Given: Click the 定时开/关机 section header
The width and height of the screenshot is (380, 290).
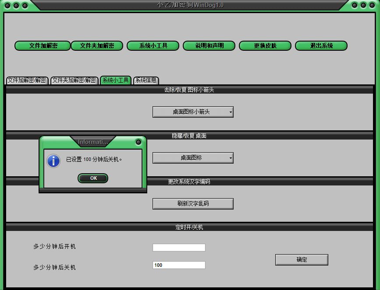Looking at the screenshot, I should tap(189, 227).
